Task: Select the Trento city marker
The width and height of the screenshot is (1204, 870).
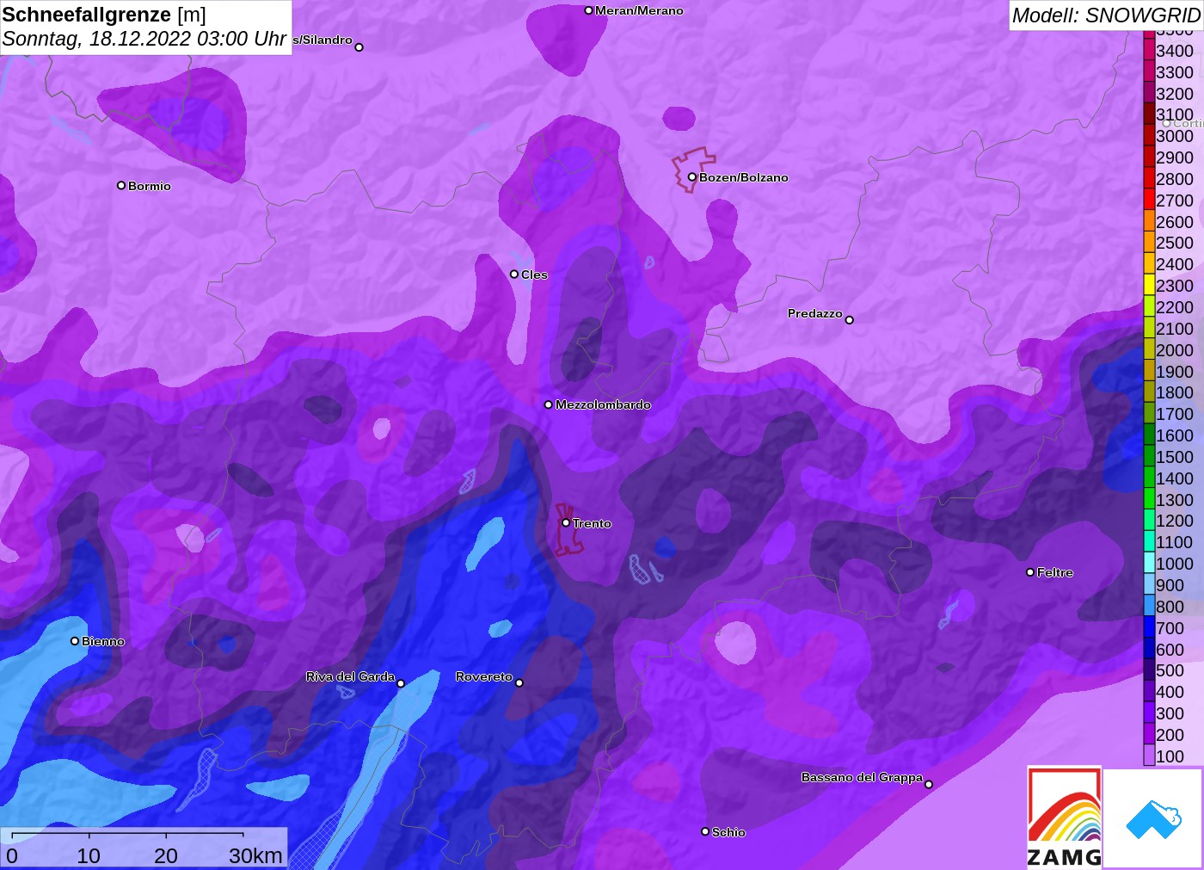Action: click(566, 522)
